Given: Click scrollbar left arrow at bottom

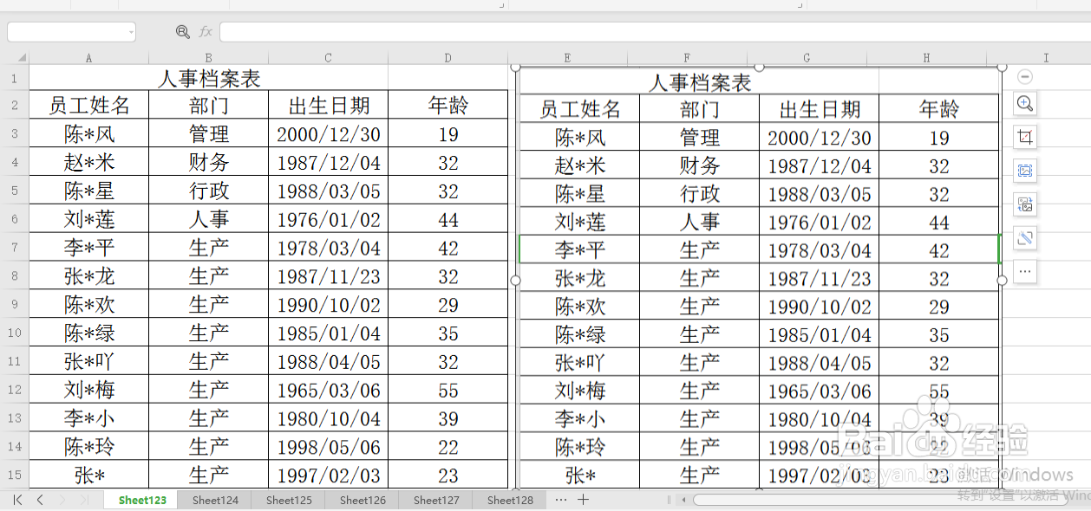Looking at the screenshot, I should tap(684, 500).
